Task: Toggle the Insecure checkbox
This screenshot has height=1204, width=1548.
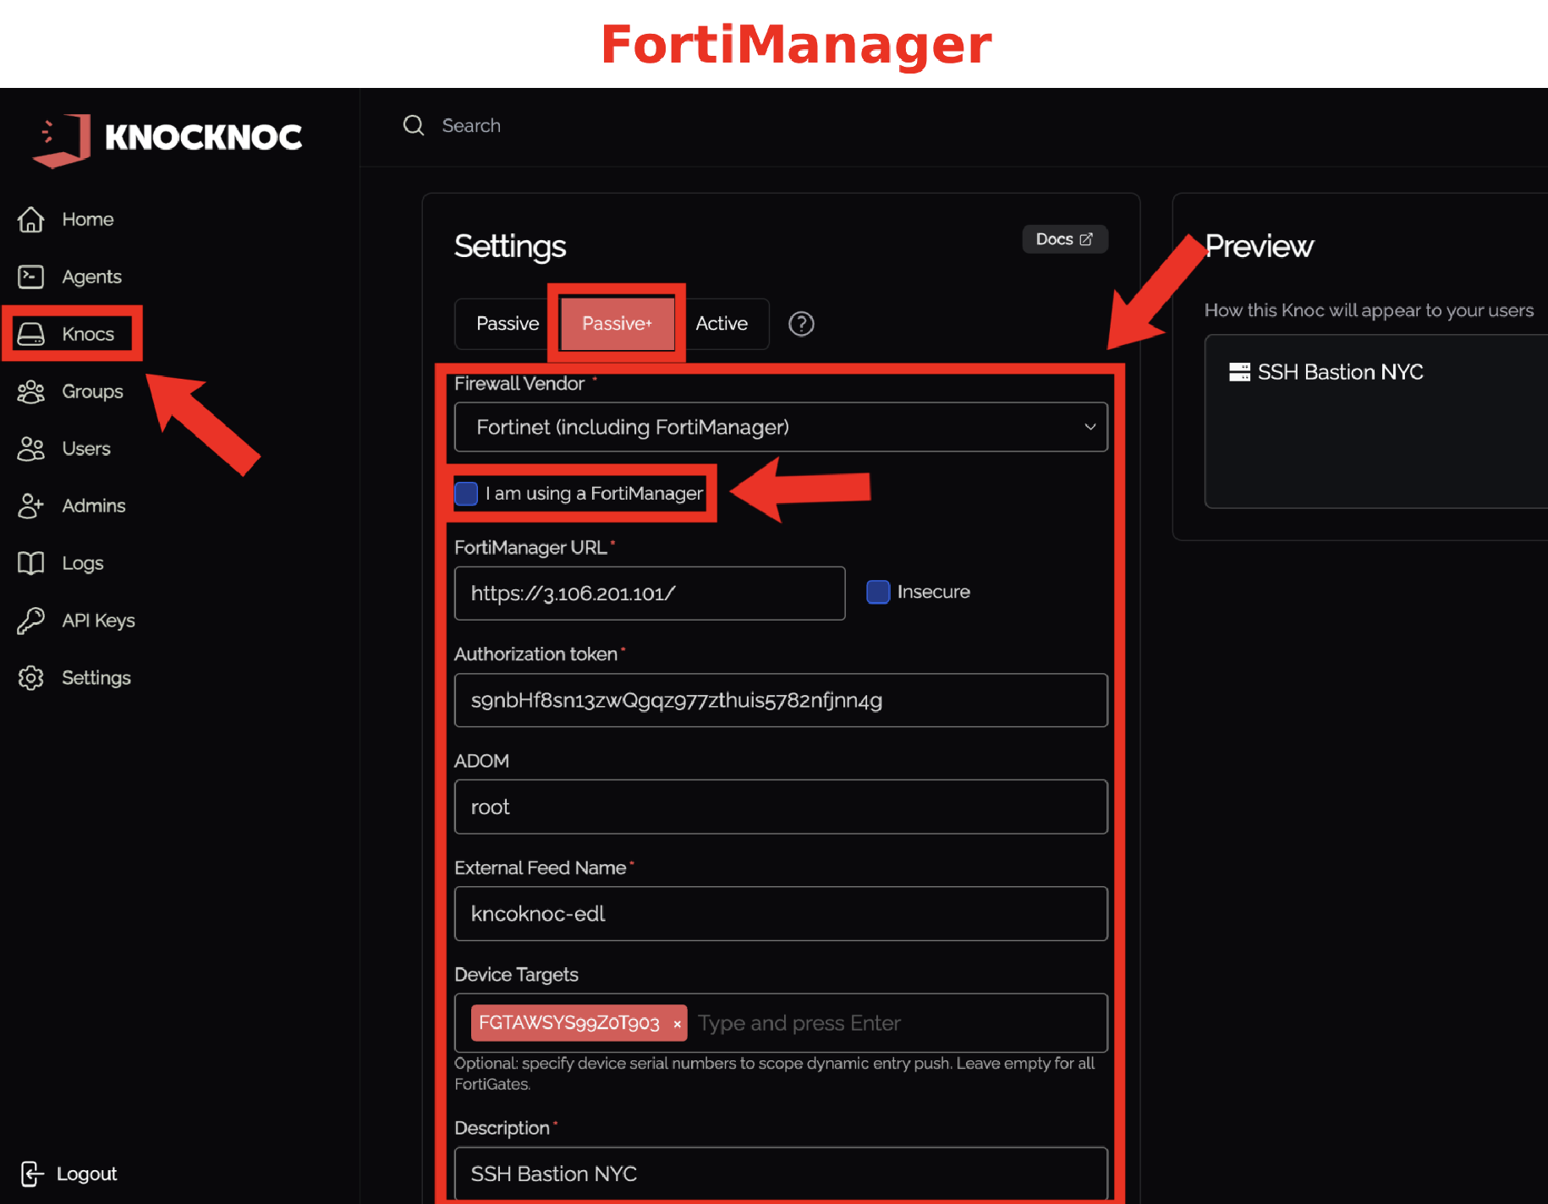Action: click(x=878, y=592)
